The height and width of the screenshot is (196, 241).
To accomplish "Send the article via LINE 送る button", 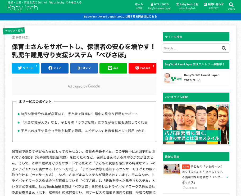I will click(113, 68).
